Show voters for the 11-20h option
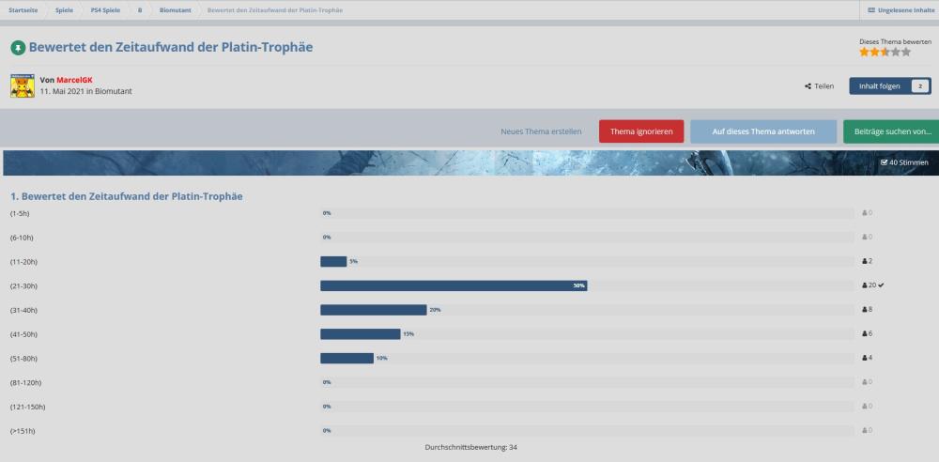The height and width of the screenshot is (462, 939). click(x=868, y=261)
